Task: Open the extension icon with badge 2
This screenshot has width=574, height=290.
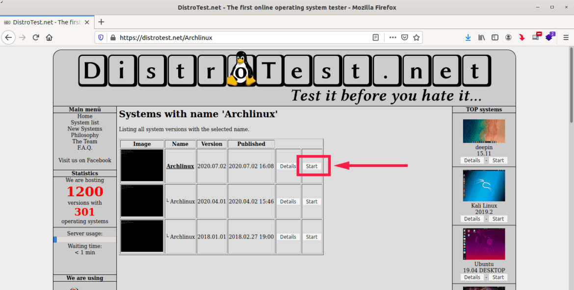Action: coord(550,37)
